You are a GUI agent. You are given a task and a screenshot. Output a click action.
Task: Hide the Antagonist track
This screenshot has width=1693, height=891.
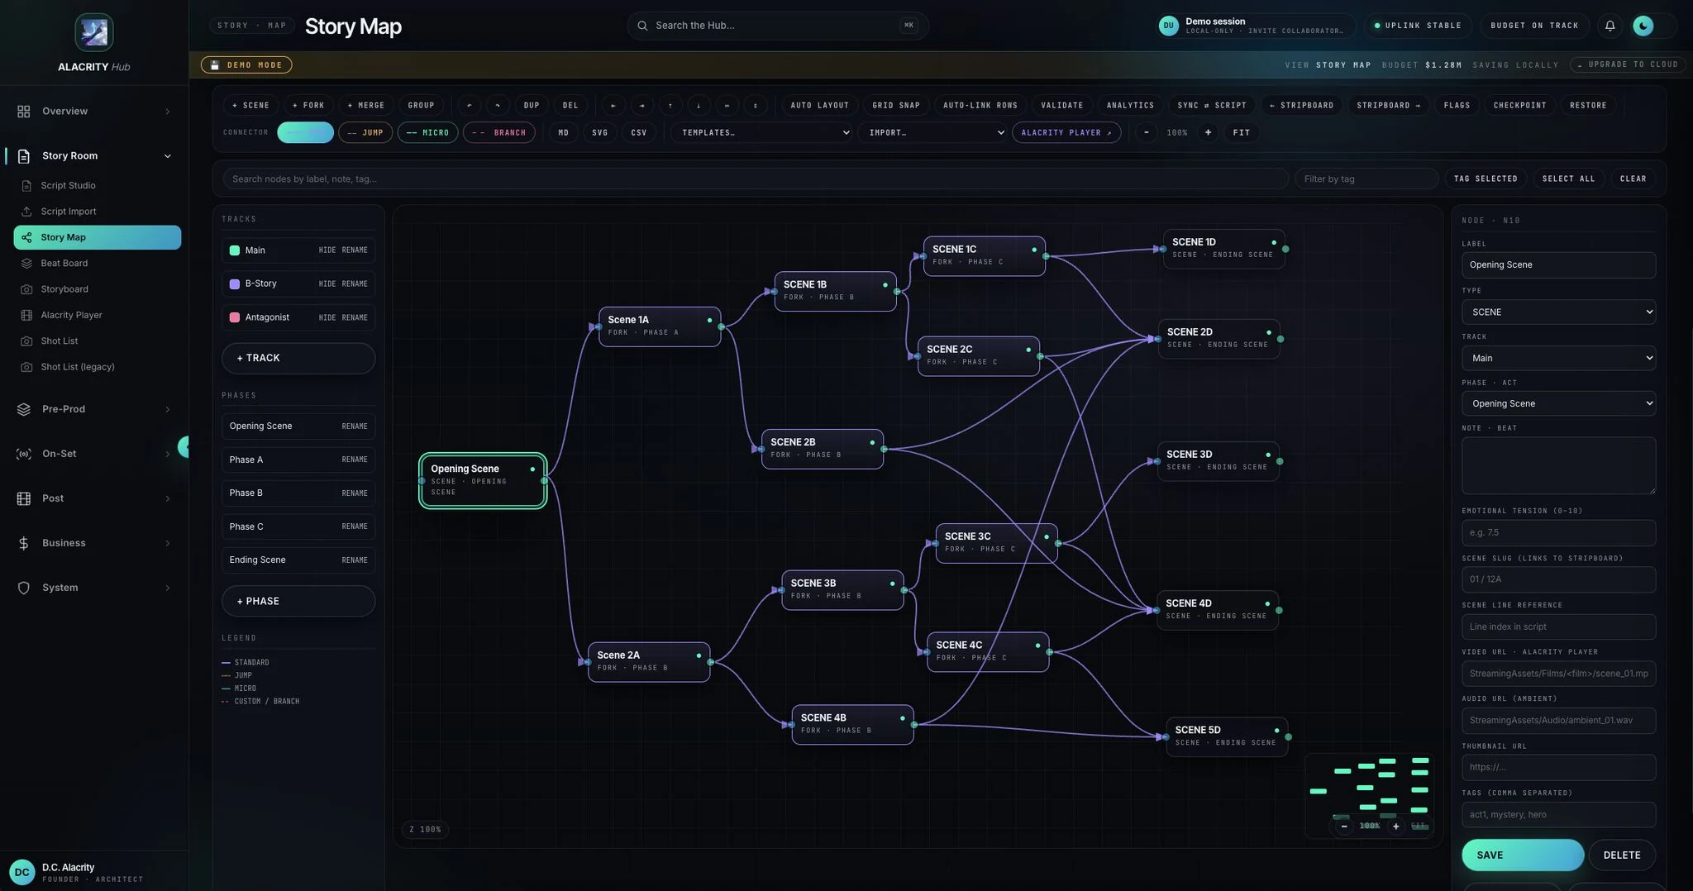pyautogui.click(x=327, y=317)
